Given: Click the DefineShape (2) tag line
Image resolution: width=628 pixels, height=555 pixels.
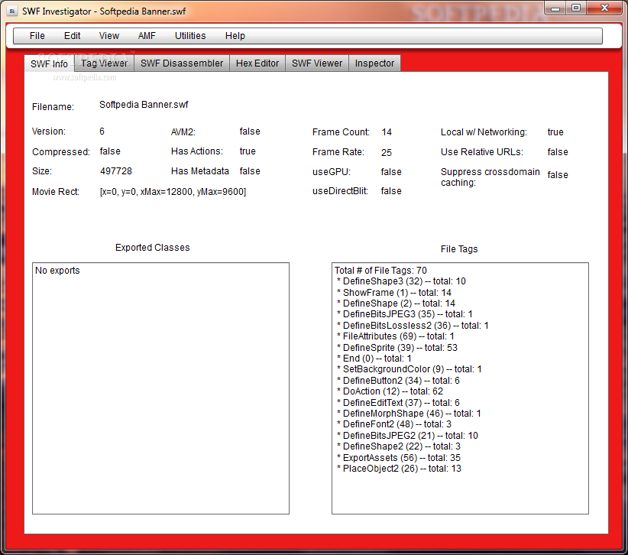Looking at the screenshot, I should (396, 303).
